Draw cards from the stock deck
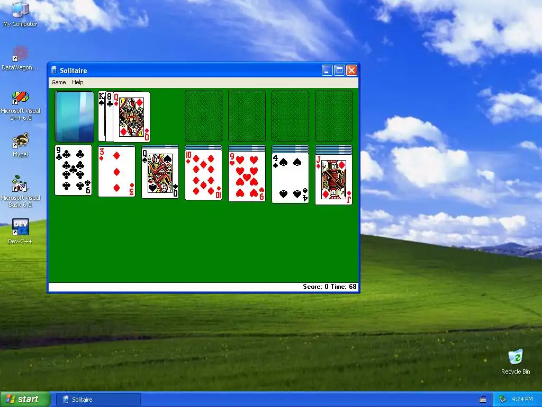 click(74, 117)
